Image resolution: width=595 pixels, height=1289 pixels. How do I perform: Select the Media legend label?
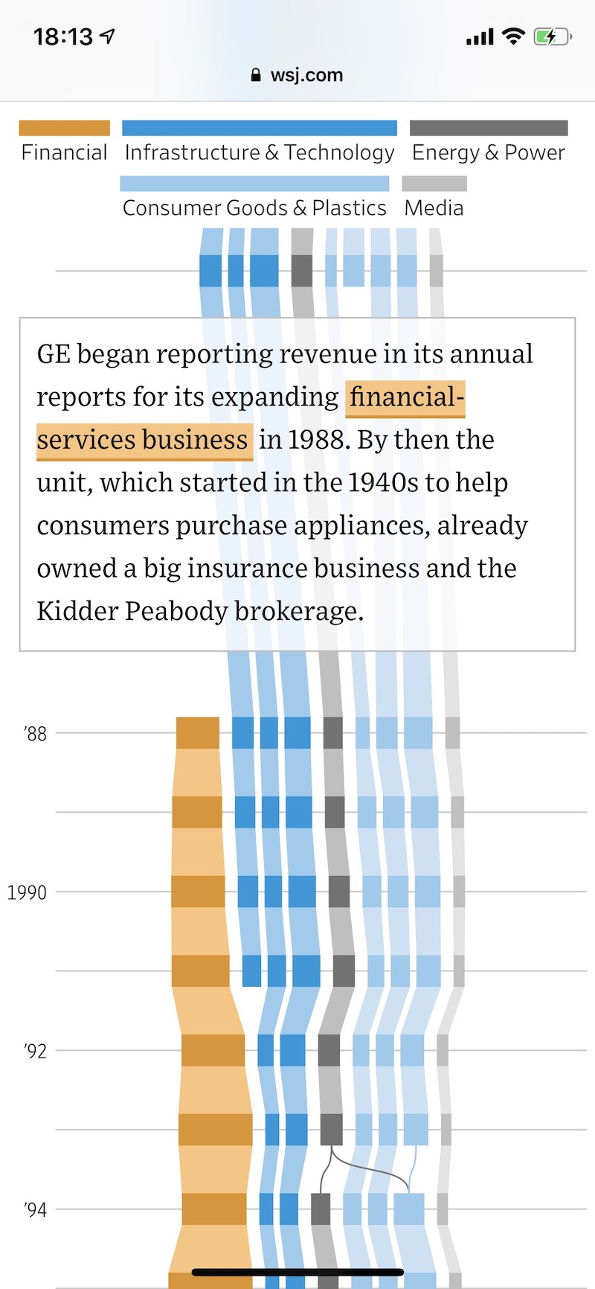[434, 208]
